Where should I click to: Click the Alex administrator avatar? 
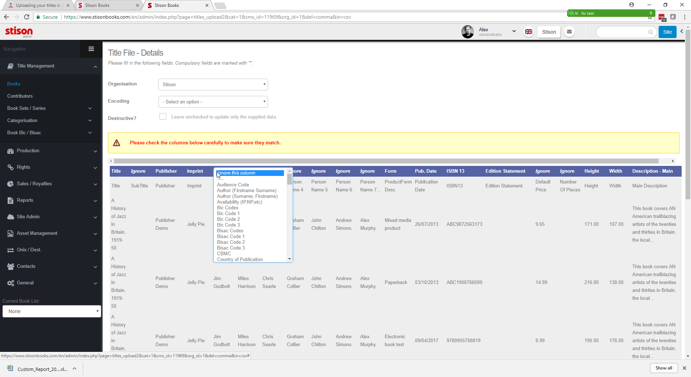(x=468, y=32)
